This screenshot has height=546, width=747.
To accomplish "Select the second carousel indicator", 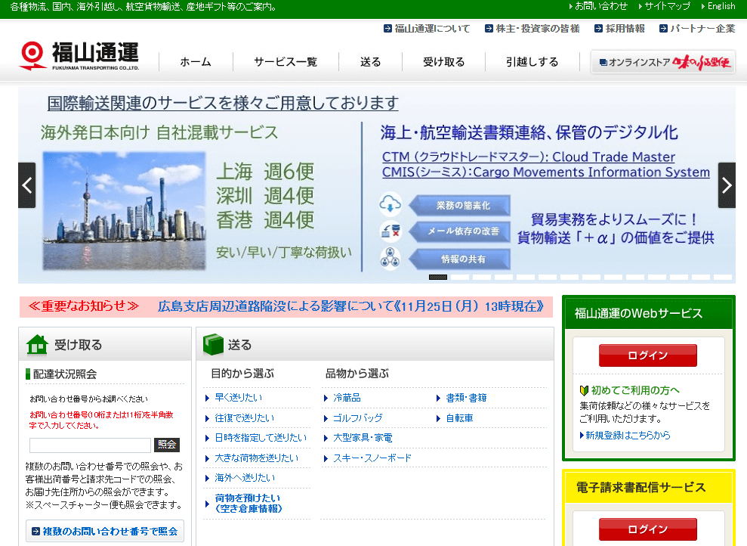I will [460, 277].
